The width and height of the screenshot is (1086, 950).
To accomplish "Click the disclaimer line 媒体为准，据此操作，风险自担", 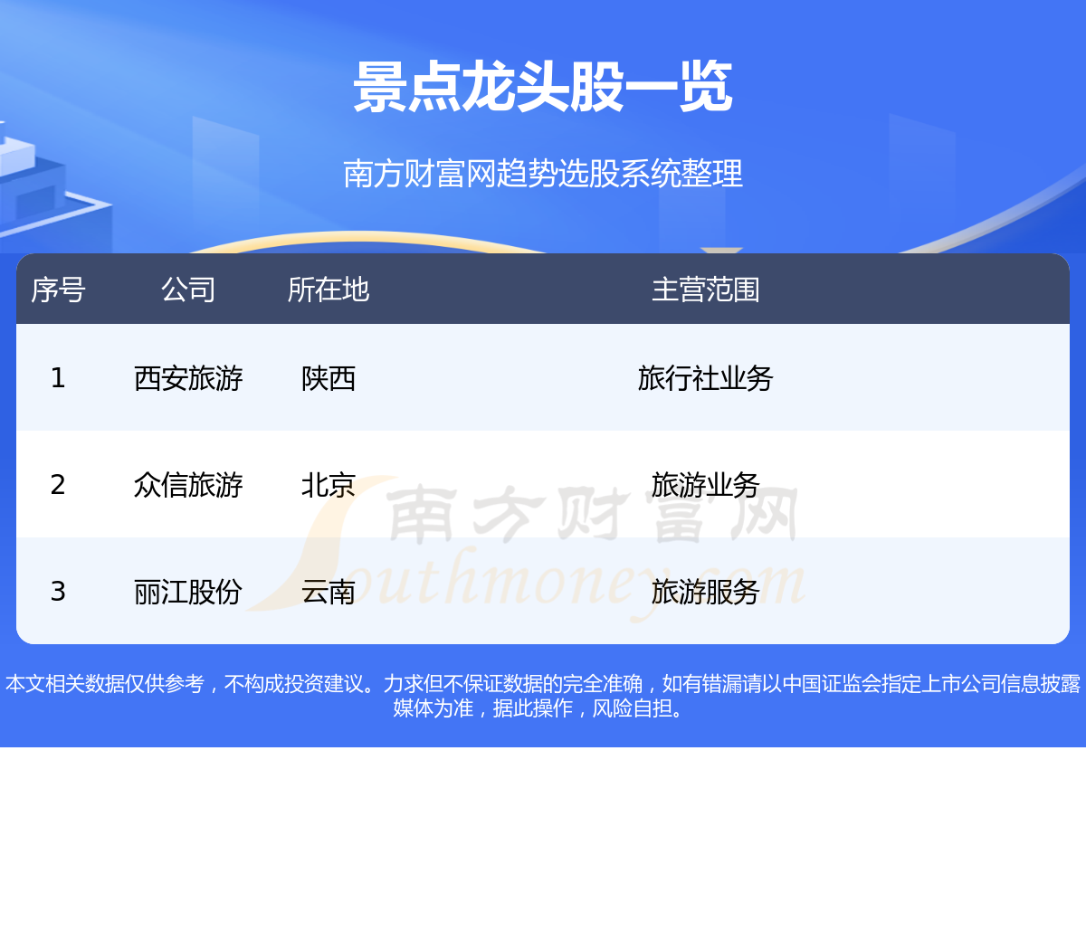I will (x=540, y=708).
